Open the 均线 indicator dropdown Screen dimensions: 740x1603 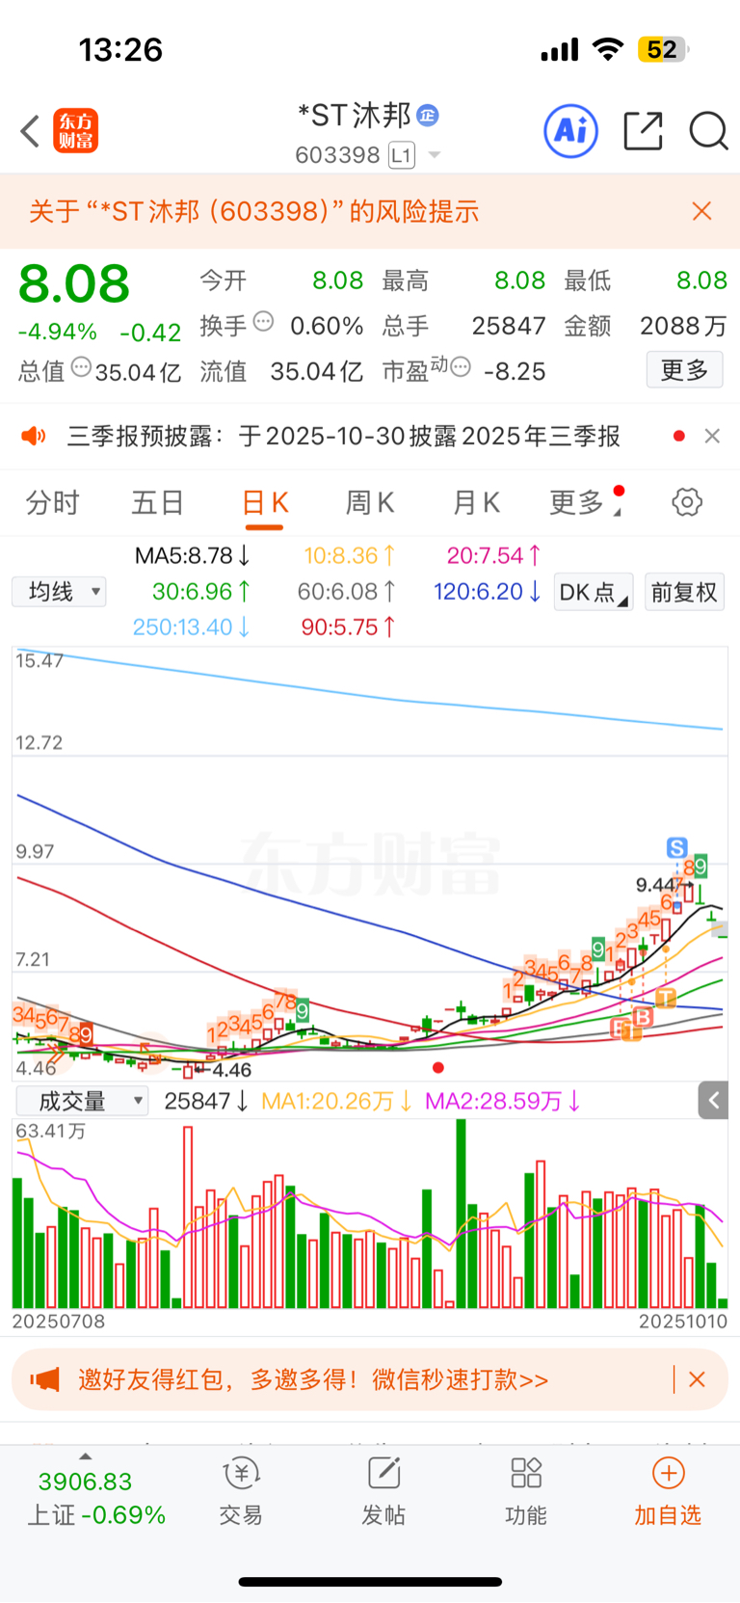(x=59, y=592)
